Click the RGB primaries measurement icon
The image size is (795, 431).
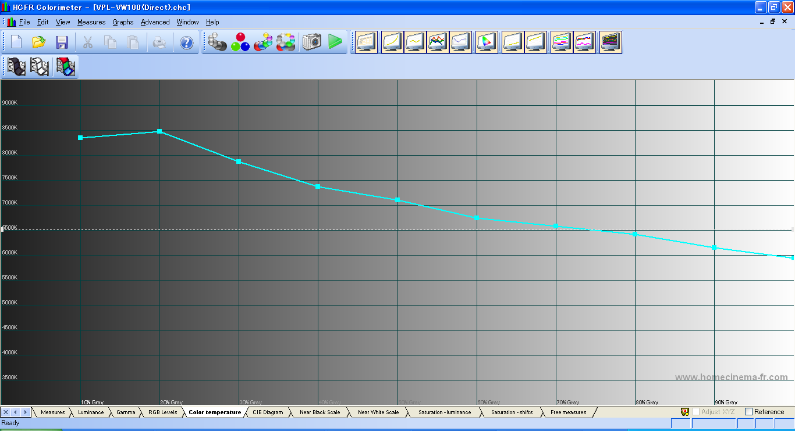click(x=240, y=42)
